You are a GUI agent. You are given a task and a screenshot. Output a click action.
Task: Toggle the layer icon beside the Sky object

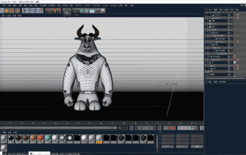[x=229, y=71]
